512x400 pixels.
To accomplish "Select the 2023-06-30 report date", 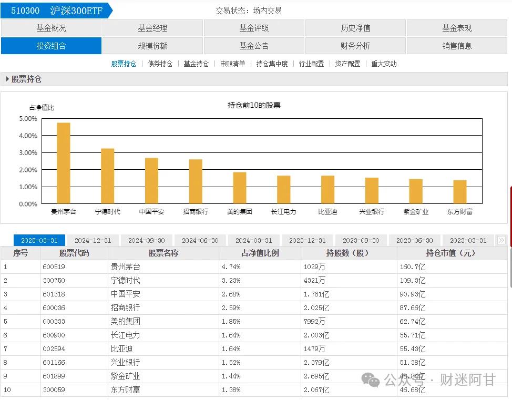I will point(414,240).
